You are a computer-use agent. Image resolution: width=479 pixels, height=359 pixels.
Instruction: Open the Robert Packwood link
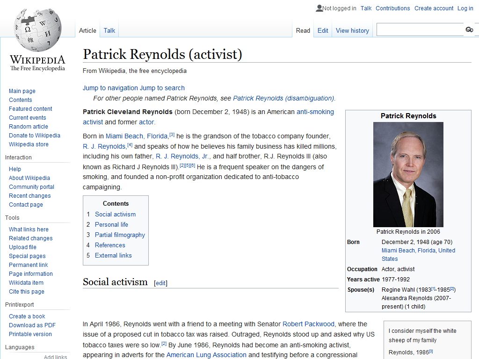tap(309, 324)
